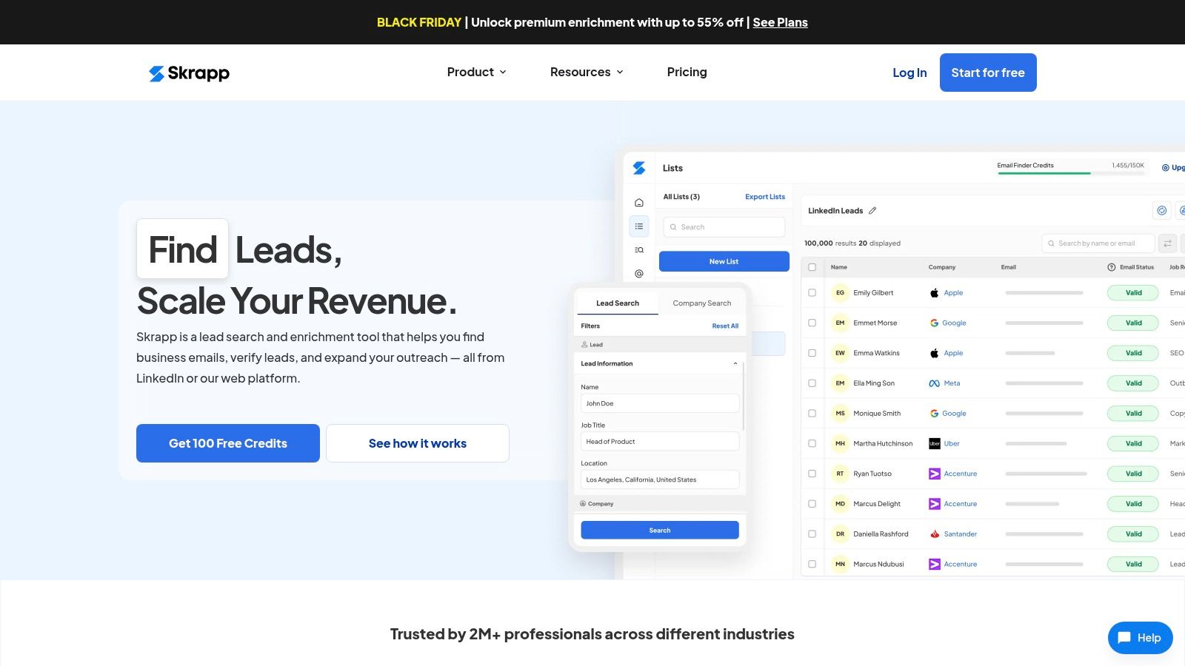Open the Lists icon in sidebar
Screen dimensions: 1185x666
pos(638,226)
